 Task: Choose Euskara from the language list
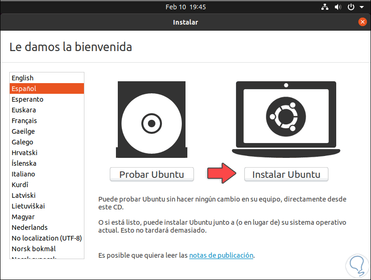(47, 110)
